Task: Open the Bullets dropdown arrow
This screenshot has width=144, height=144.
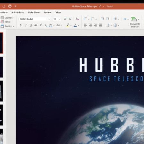Action: coord(89,19)
